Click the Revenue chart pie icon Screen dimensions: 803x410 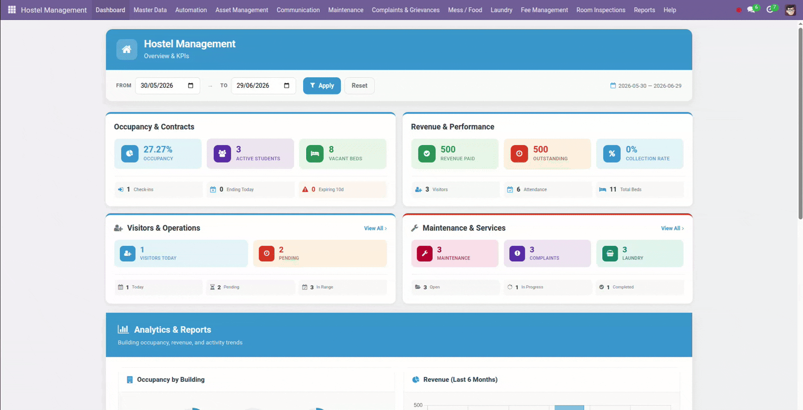416,380
